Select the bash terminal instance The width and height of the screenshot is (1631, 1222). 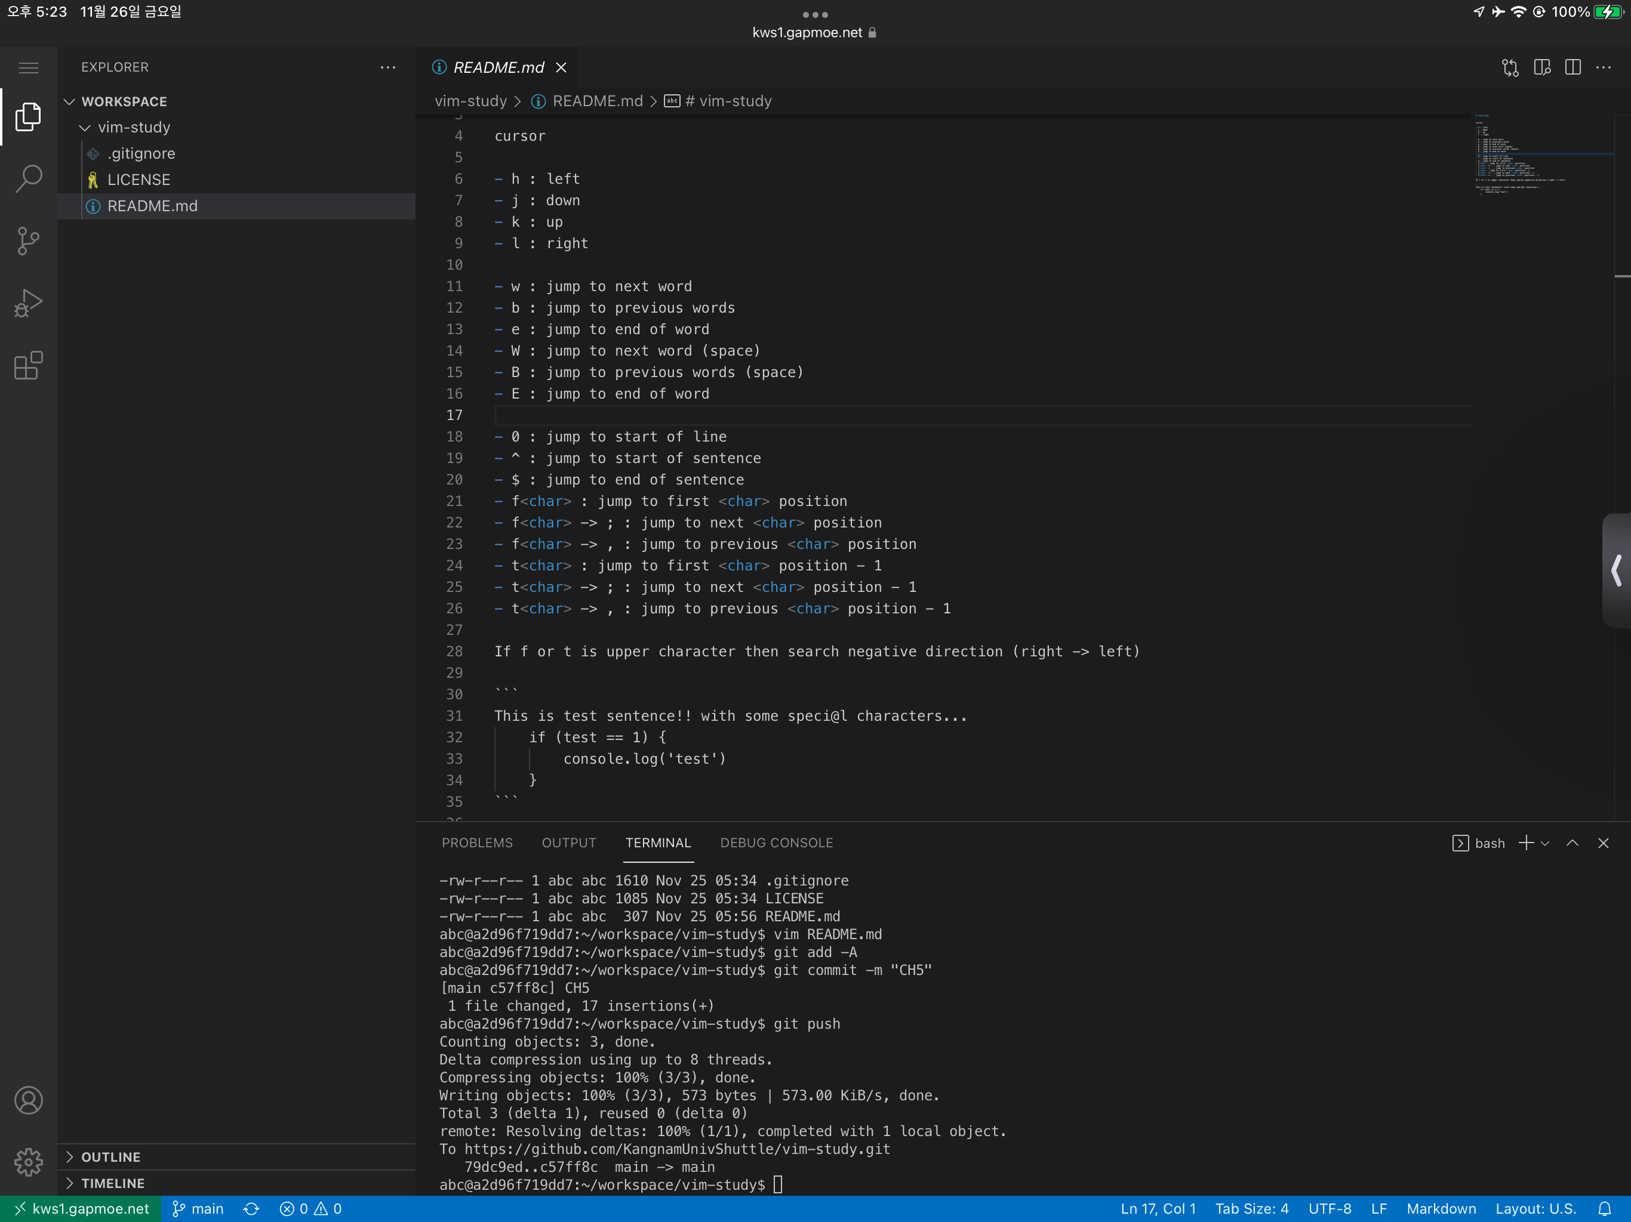(1478, 843)
